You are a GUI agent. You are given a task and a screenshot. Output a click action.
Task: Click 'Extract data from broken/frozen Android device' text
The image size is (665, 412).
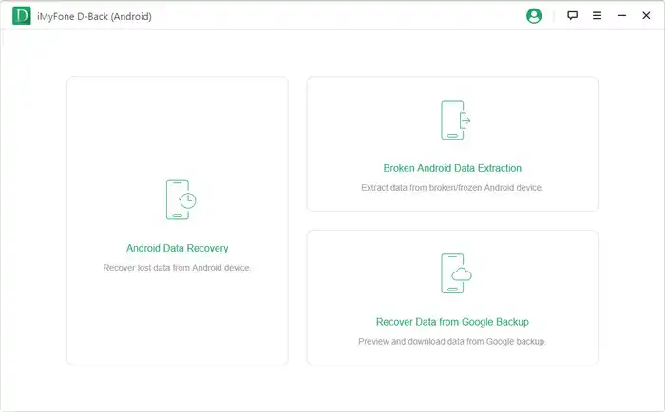point(452,188)
